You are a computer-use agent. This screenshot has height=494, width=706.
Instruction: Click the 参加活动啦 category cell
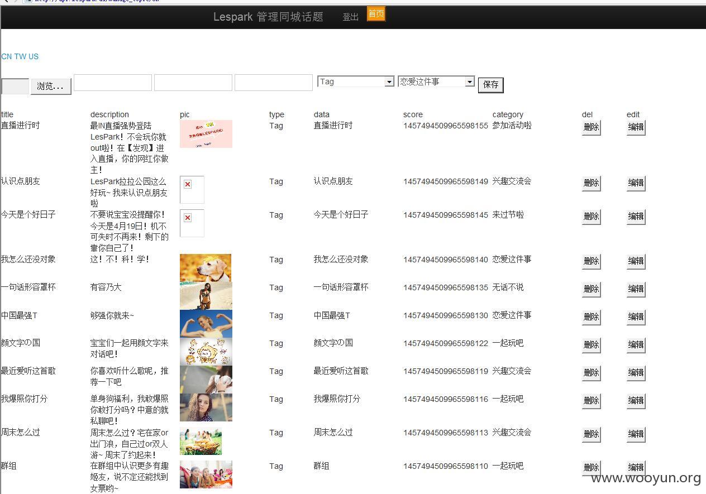point(512,126)
